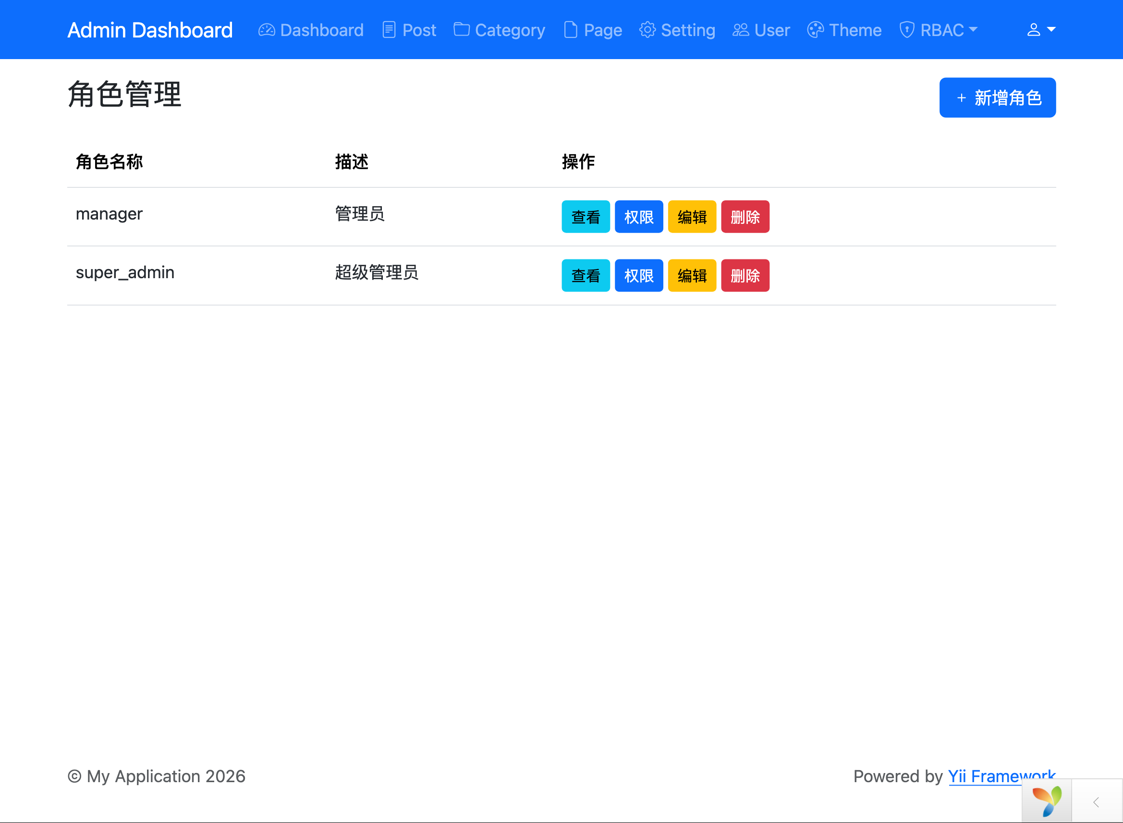Screen dimensions: 1123x823
Task: Switch to the Dashboard menu item
Action: pos(311,30)
